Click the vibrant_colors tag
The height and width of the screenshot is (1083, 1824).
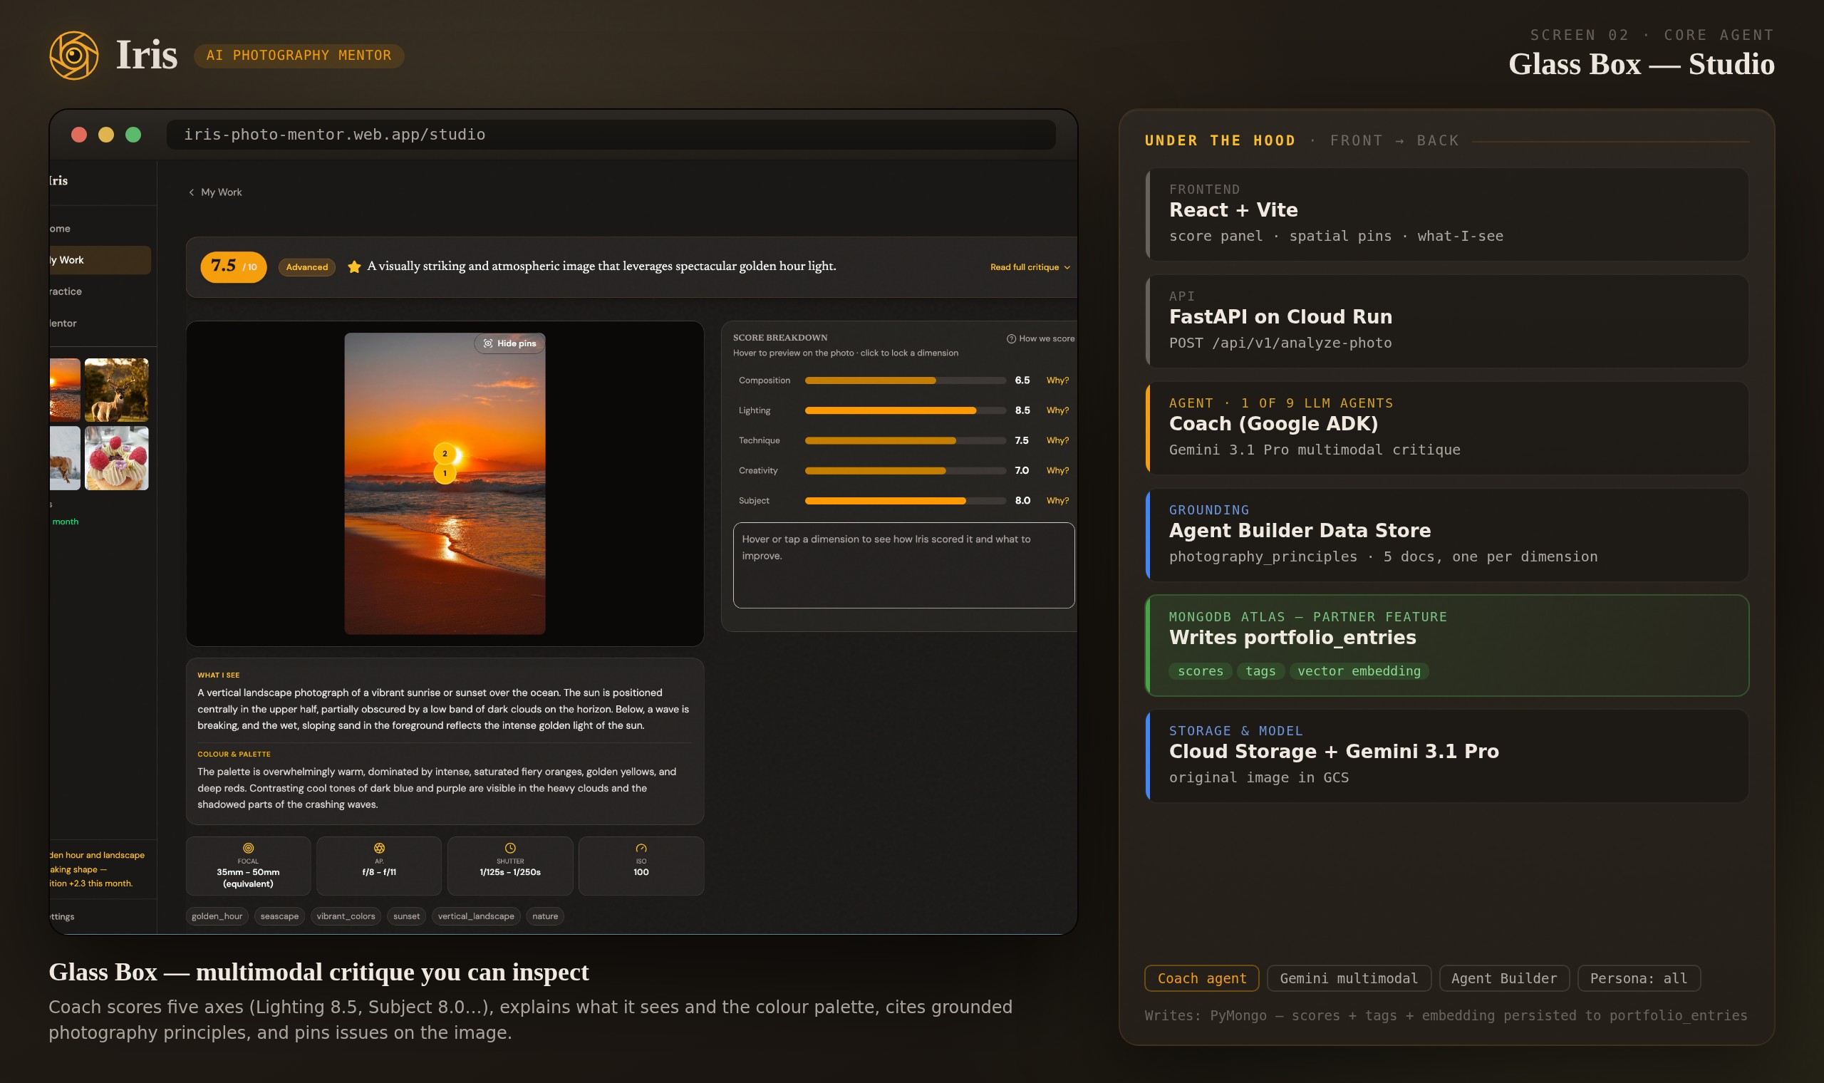tap(346, 916)
